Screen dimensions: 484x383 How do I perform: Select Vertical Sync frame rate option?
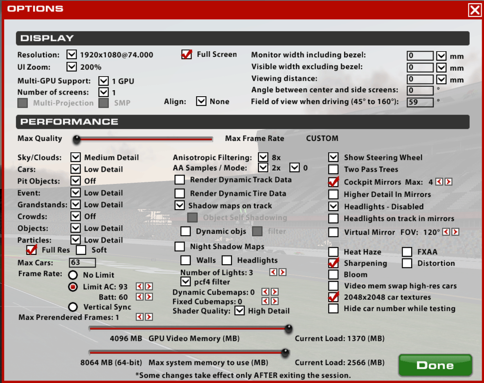tap(73, 307)
